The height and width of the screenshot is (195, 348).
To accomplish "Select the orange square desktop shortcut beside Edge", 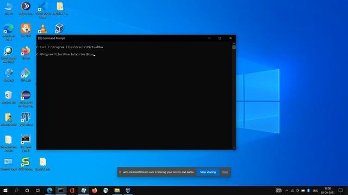I will pyautogui.click(x=26, y=30).
